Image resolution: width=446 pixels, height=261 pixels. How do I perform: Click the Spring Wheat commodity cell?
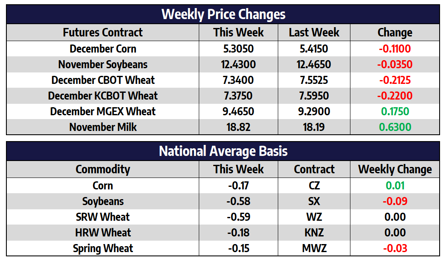(103, 248)
